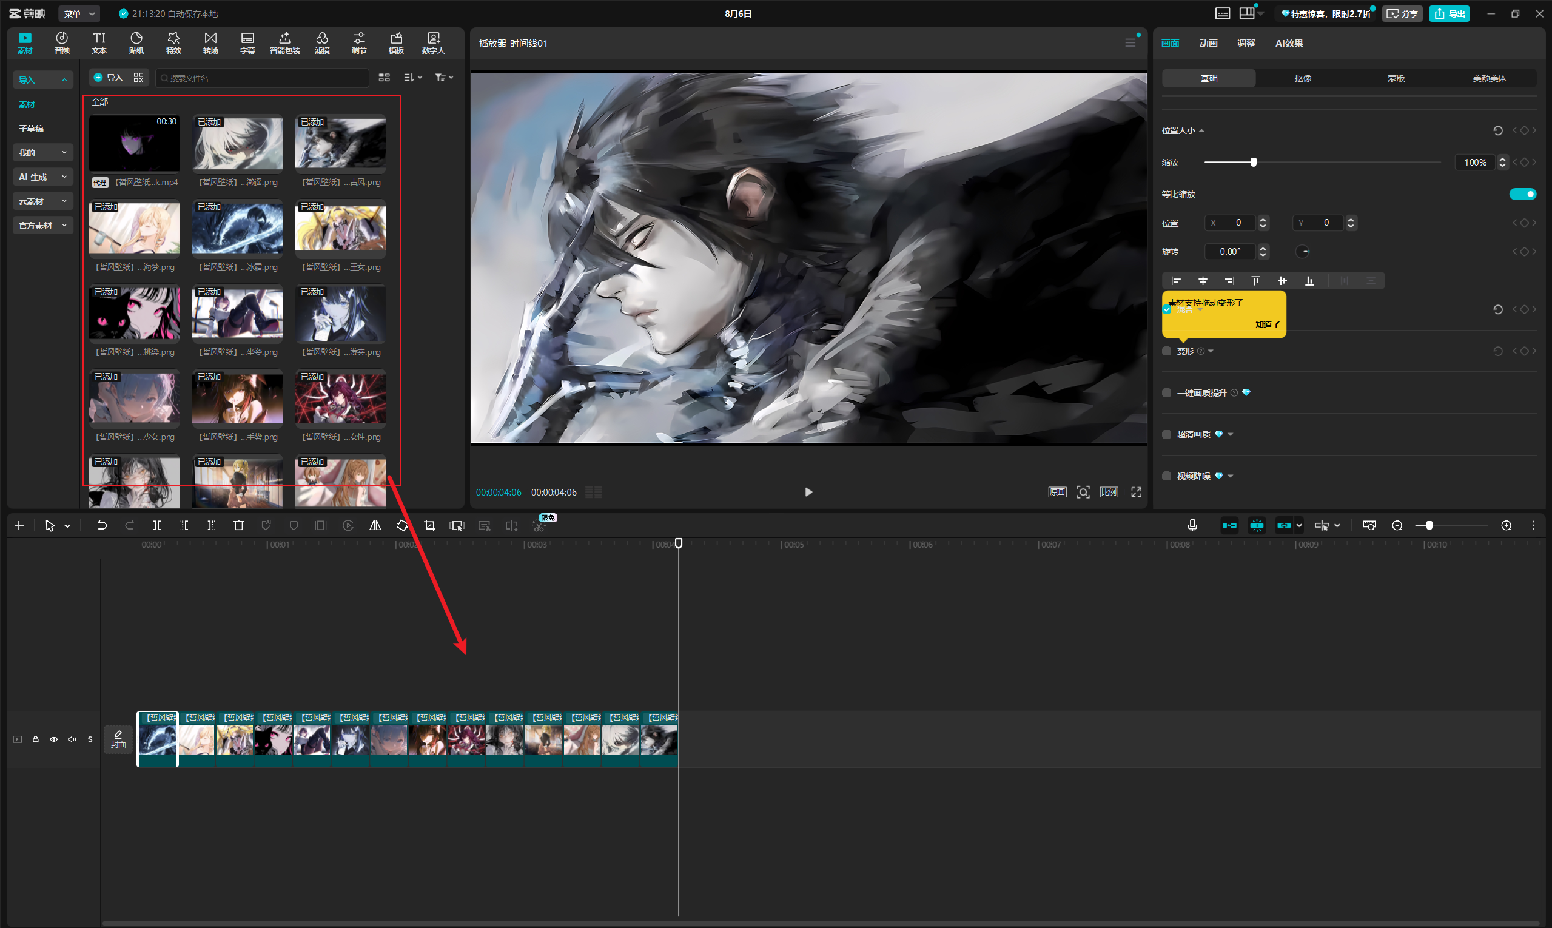This screenshot has width=1552, height=928.
Task: Reset the 位置大小 section with reset icon
Action: point(1497,130)
